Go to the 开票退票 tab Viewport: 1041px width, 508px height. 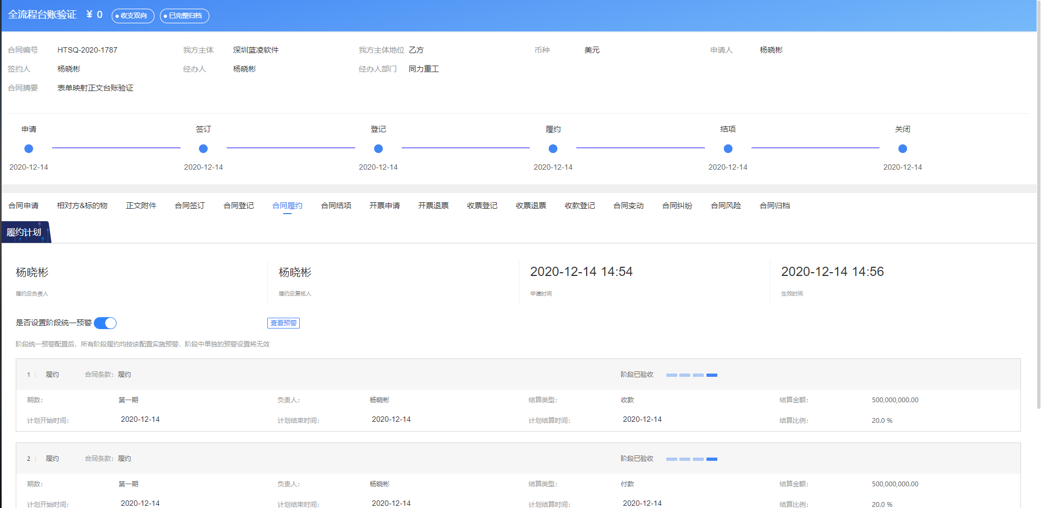pos(434,205)
